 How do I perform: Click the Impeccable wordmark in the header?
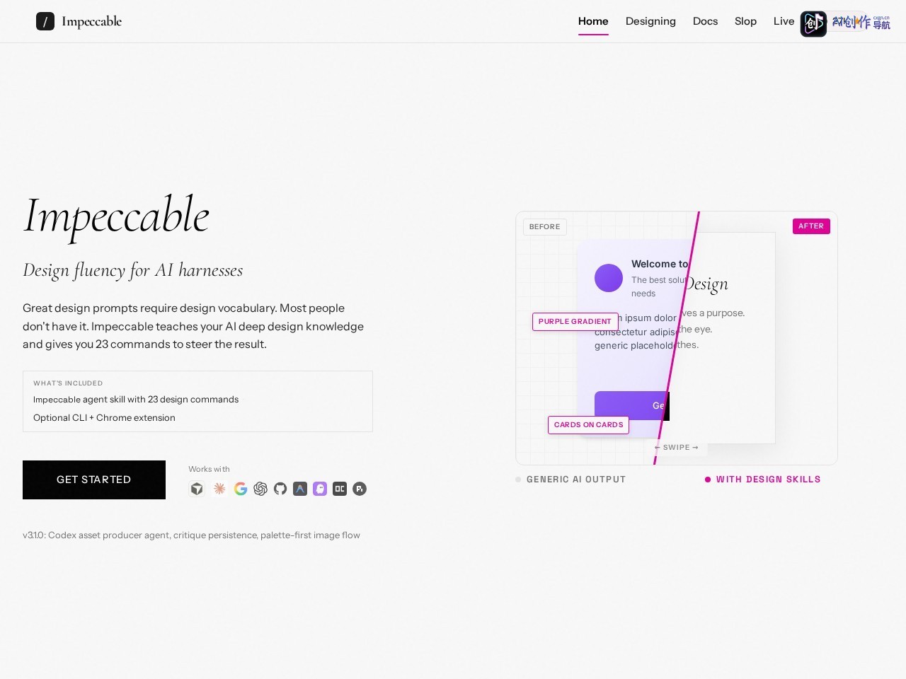[x=92, y=21]
